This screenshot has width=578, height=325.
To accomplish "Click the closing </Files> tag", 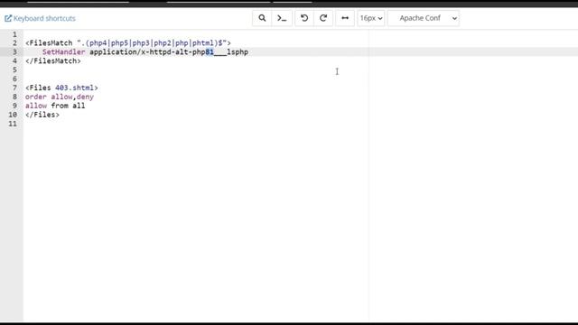I will coord(42,115).
